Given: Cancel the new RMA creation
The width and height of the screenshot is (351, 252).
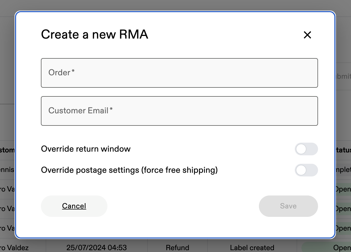Looking at the screenshot, I should (x=74, y=206).
